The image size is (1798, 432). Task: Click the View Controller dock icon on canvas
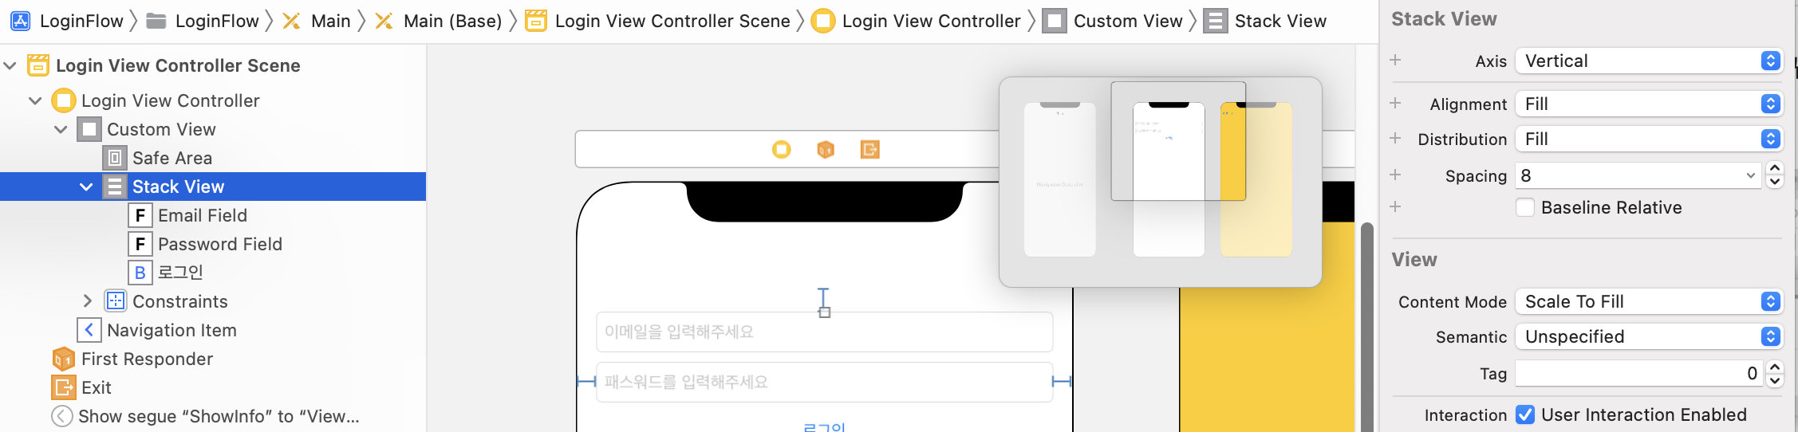point(782,149)
